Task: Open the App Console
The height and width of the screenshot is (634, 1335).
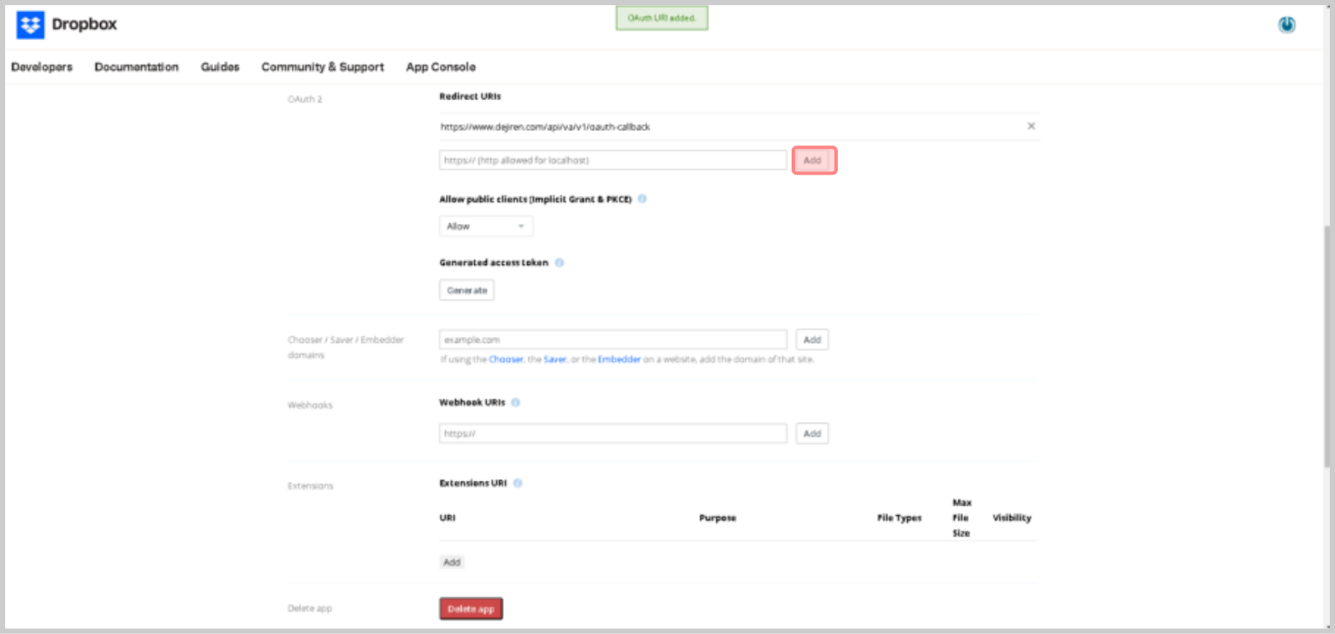Action: coord(441,67)
